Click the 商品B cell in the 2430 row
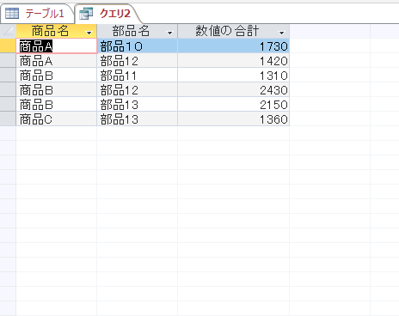 [57, 90]
